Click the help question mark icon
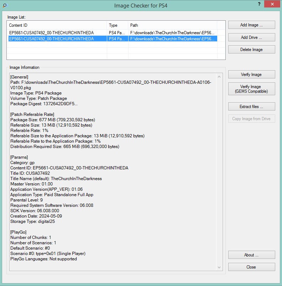The height and width of the screenshot is (286, 282). point(259,4)
